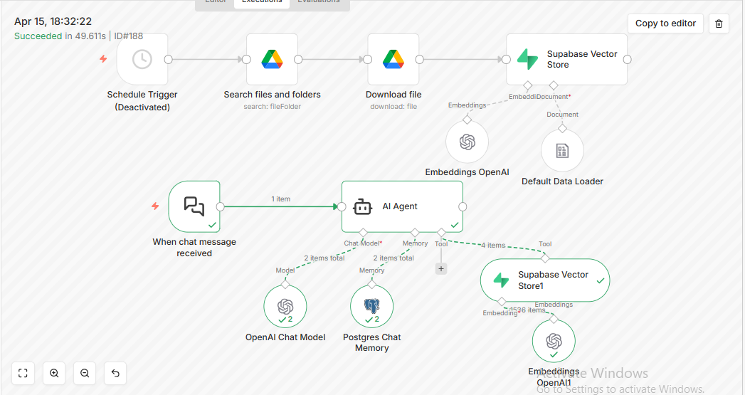Click the 'search: fileFolder' subtitle
This screenshot has width=745, height=395.
pyautogui.click(x=273, y=107)
